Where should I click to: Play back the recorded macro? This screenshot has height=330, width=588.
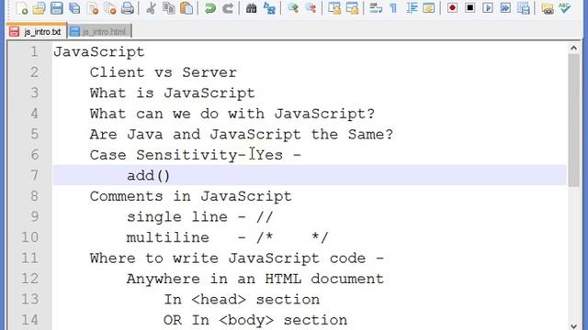(x=488, y=8)
